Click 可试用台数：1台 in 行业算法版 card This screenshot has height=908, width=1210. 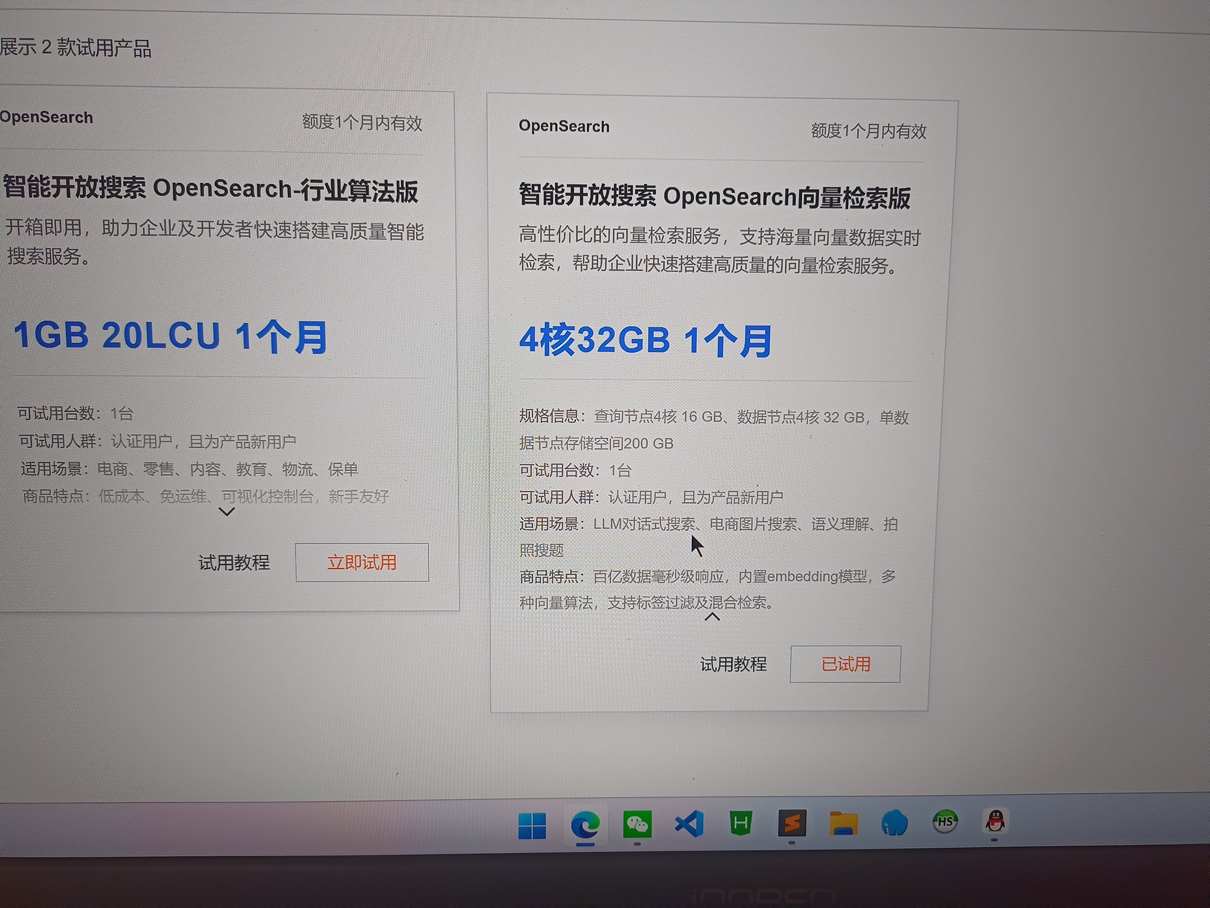76,414
